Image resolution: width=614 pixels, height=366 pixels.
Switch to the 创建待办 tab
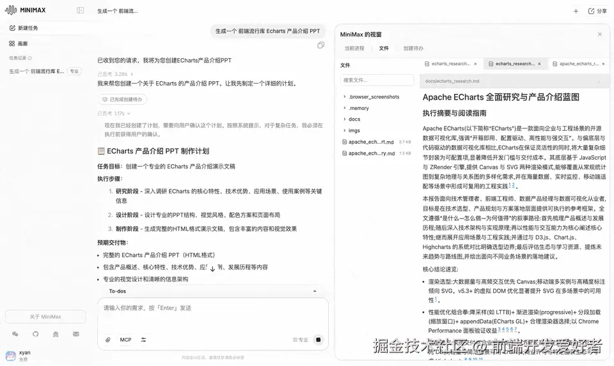point(413,48)
